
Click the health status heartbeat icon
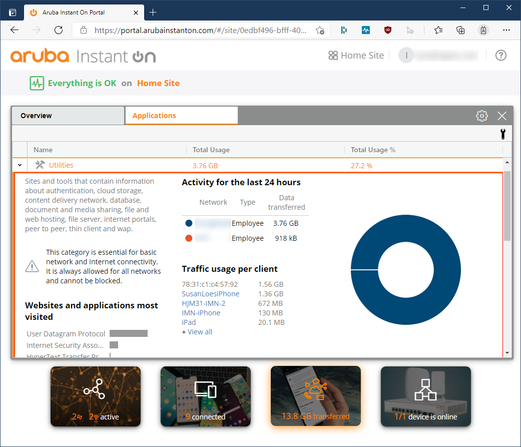click(37, 83)
